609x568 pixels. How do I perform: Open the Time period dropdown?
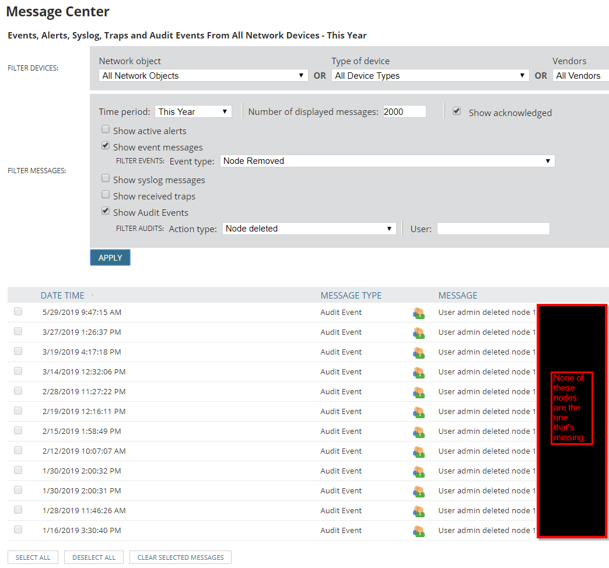click(193, 111)
